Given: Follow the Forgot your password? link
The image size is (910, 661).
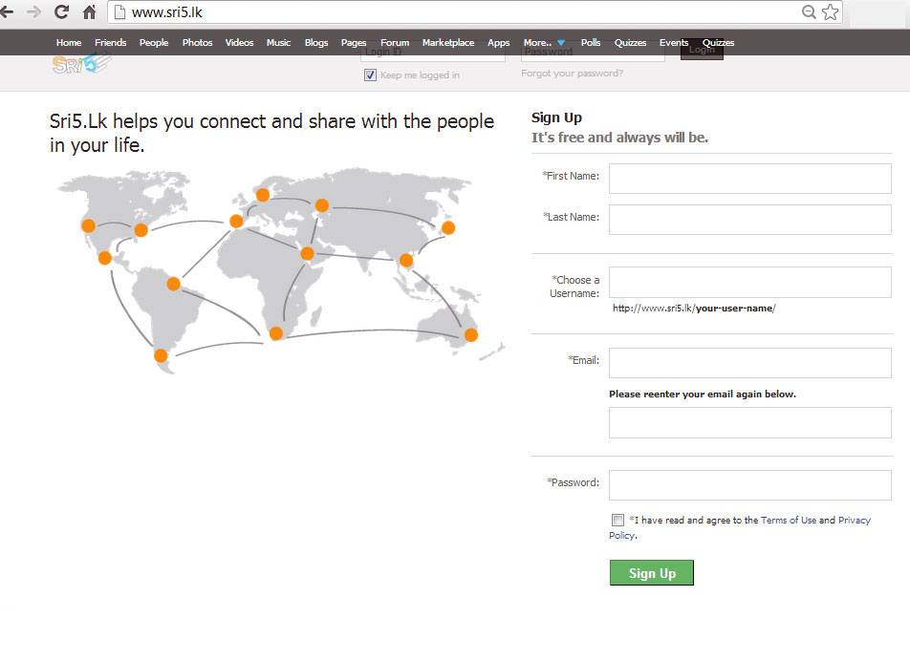Looking at the screenshot, I should [x=572, y=73].
